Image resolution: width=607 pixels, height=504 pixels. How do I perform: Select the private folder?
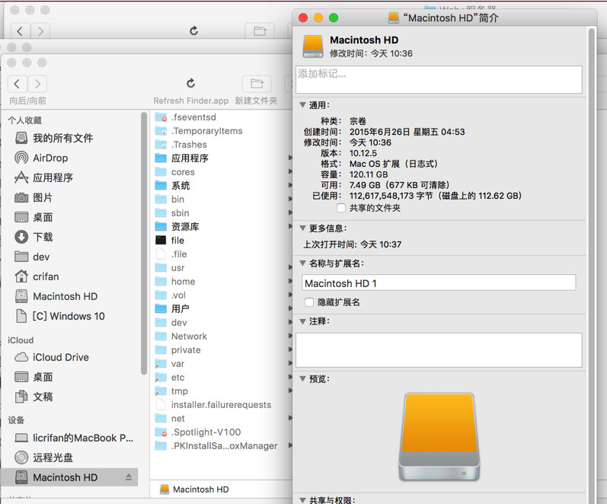tap(177, 350)
